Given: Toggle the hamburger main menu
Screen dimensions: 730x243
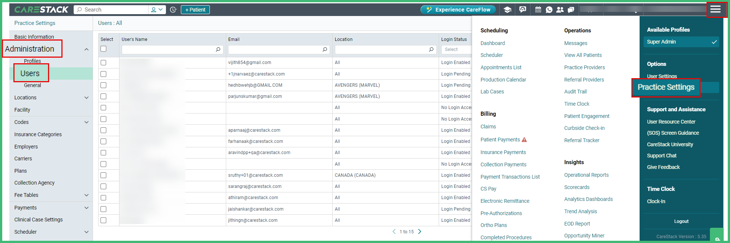Looking at the screenshot, I should click(715, 9).
